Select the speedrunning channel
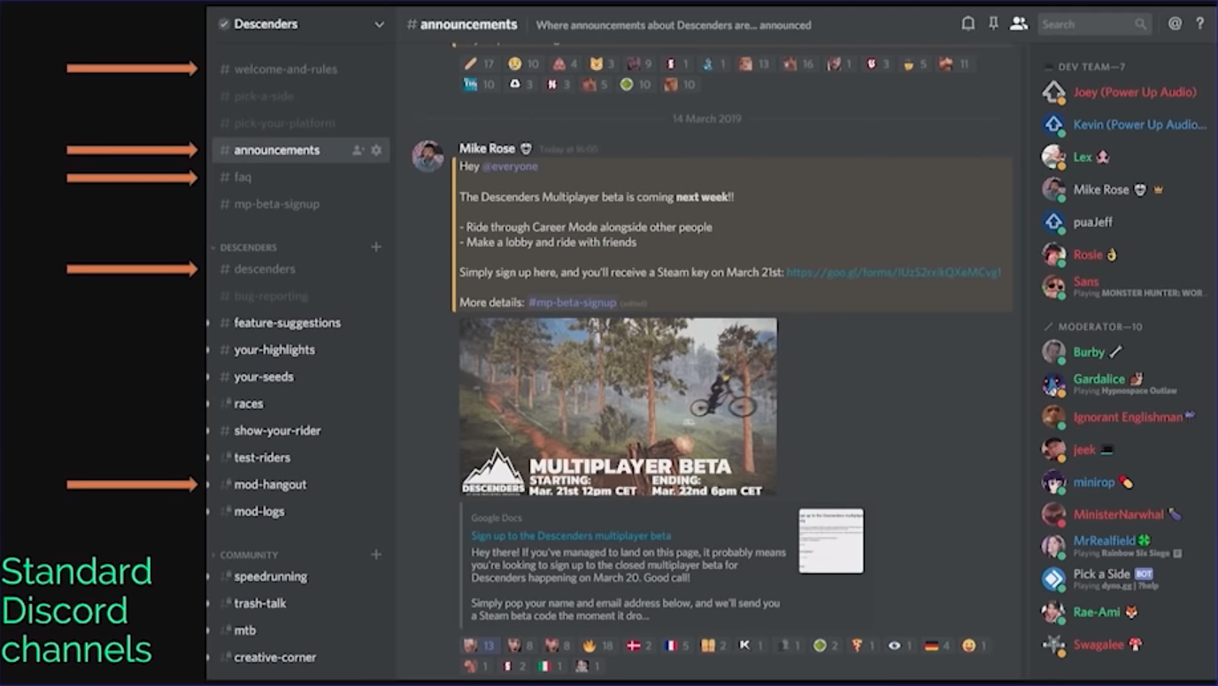1218x686 pixels. click(301, 576)
